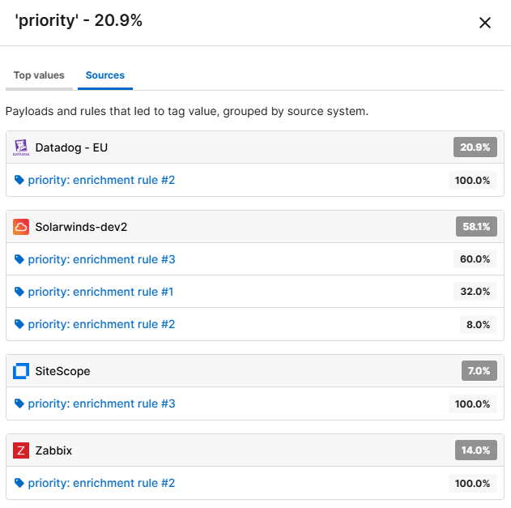Click tag icon beside Datadog enrichment rule #2

tap(19, 180)
